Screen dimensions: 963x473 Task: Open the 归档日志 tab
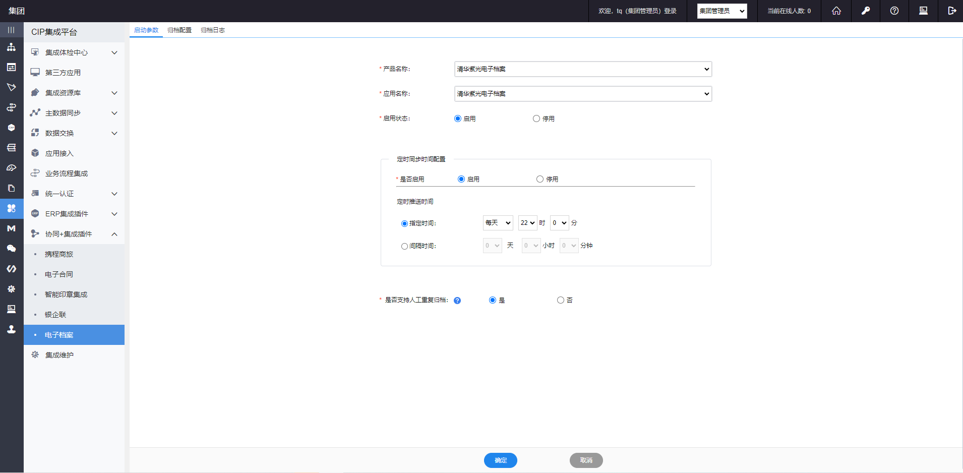pos(213,30)
